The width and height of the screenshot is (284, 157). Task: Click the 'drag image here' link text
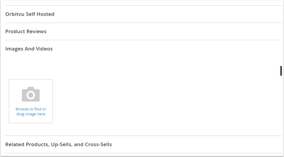(31, 114)
